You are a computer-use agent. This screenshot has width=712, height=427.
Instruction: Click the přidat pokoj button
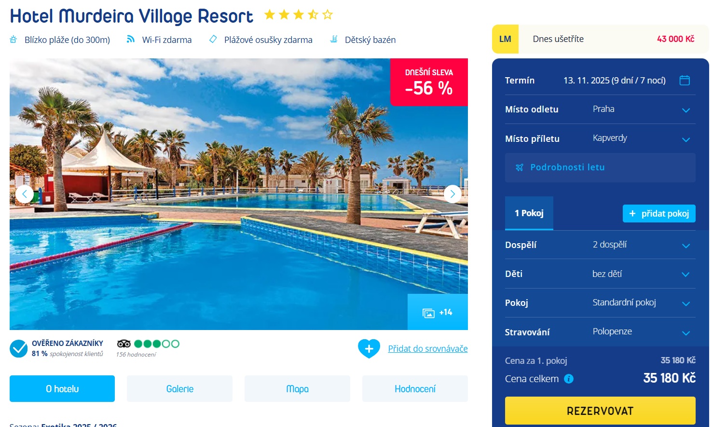(659, 213)
